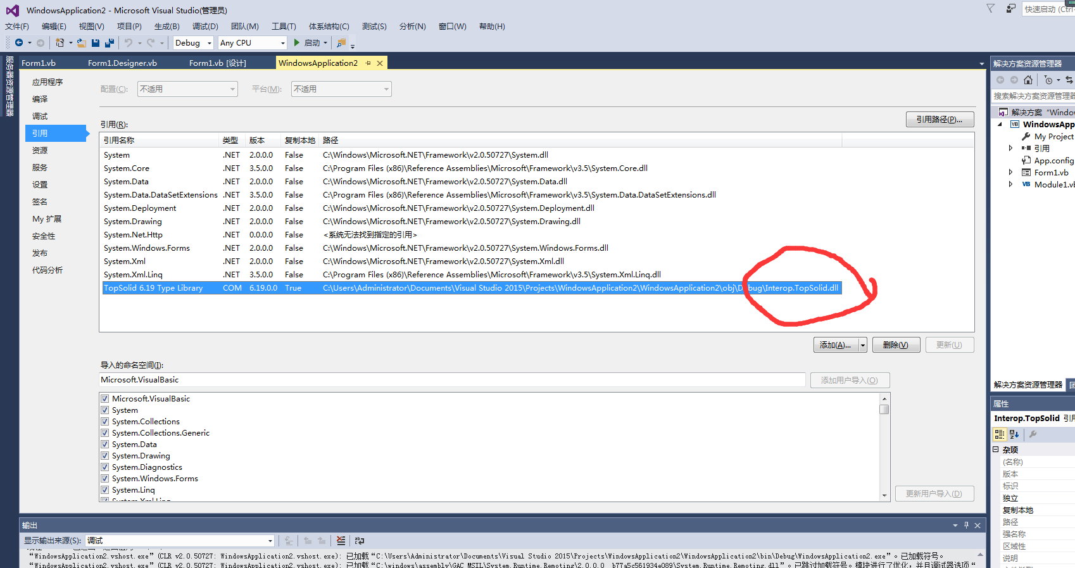Click the Save All toolbar icon
The width and height of the screenshot is (1075, 568).
click(110, 42)
